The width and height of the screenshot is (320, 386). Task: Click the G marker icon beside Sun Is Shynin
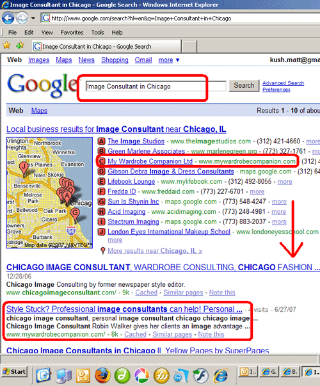(101, 202)
